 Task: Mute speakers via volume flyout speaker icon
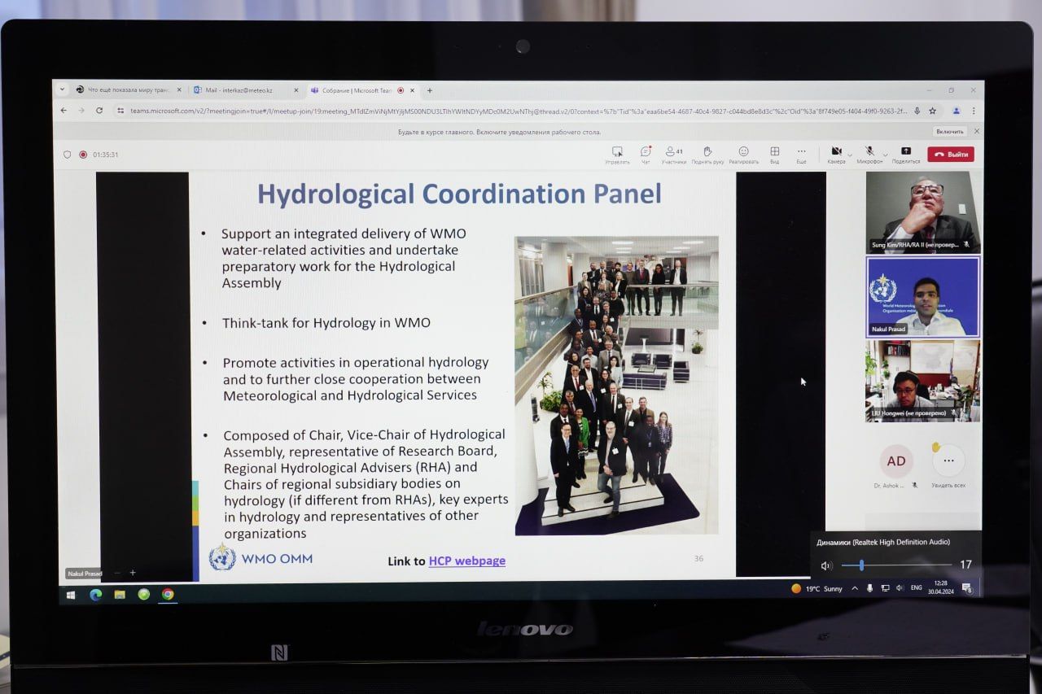pos(826,565)
